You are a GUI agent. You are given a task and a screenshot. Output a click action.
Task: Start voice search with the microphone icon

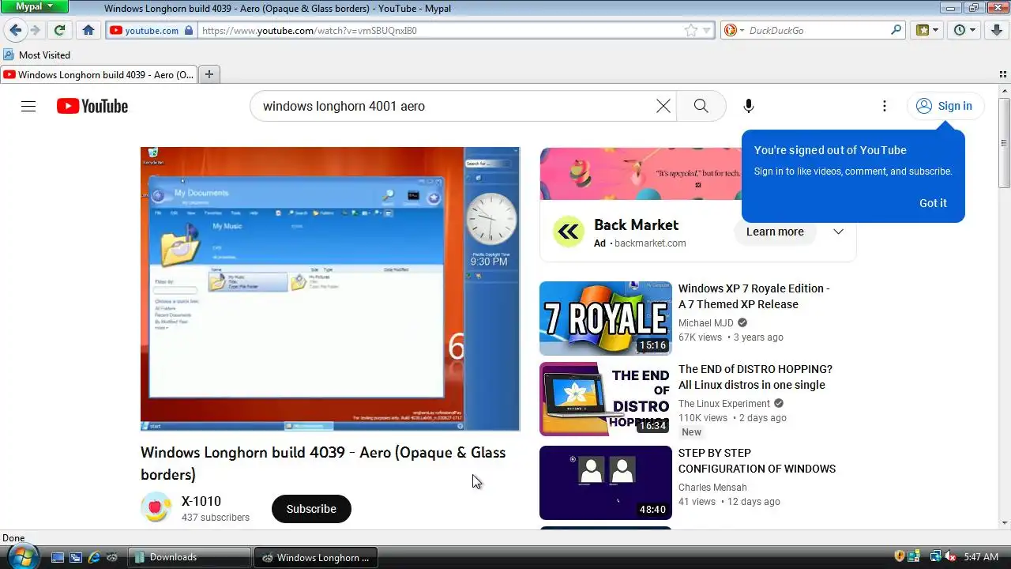[749, 106]
